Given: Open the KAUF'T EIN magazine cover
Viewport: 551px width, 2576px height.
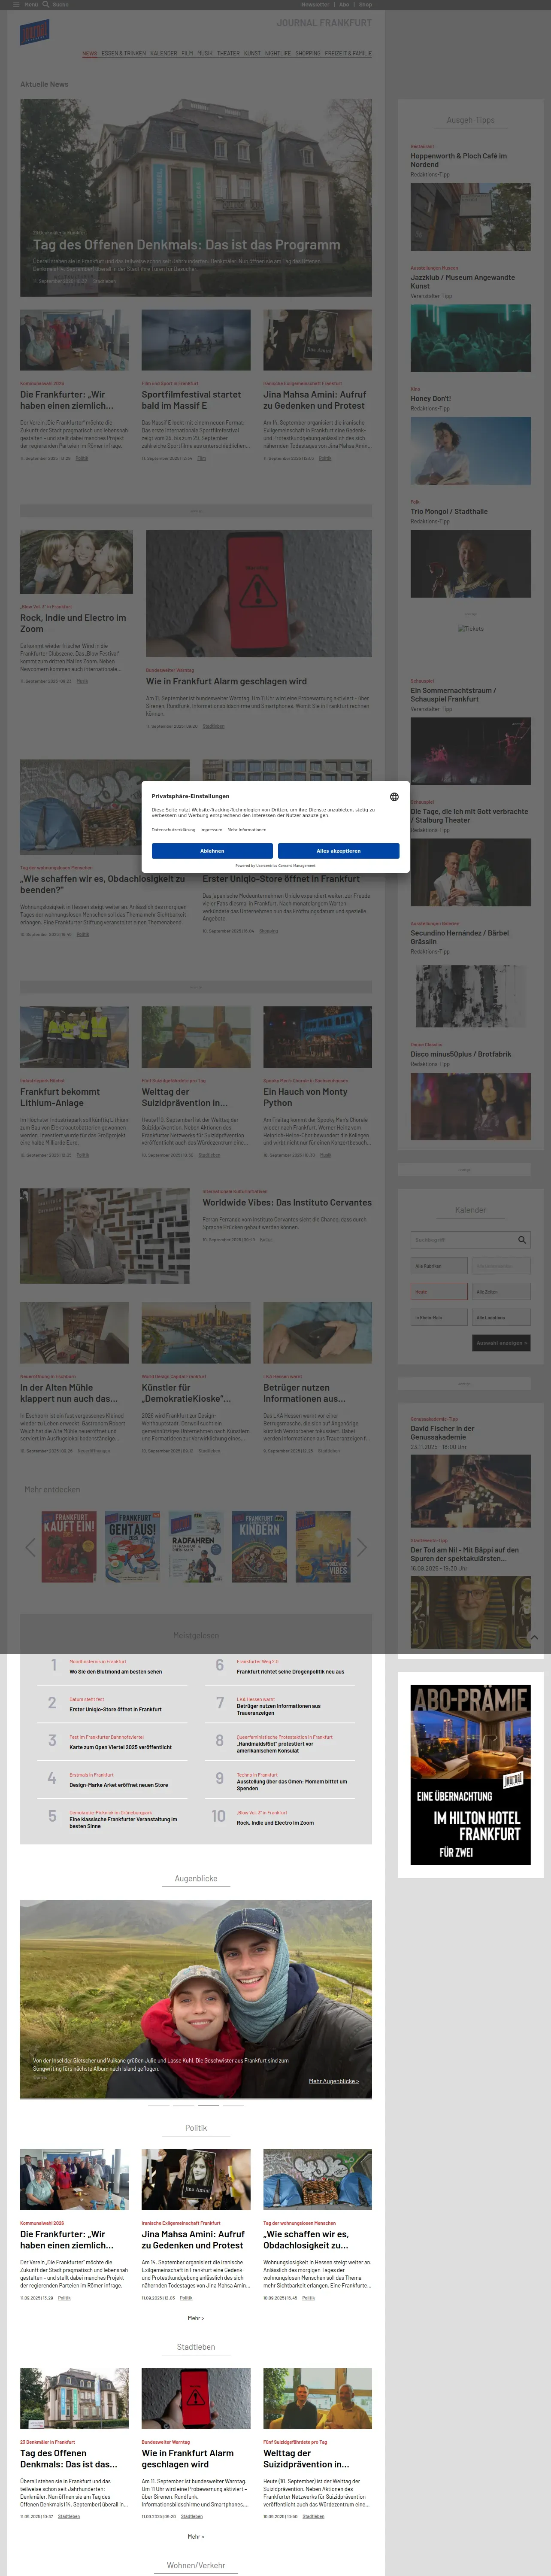Looking at the screenshot, I should click(x=69, y=1547).
